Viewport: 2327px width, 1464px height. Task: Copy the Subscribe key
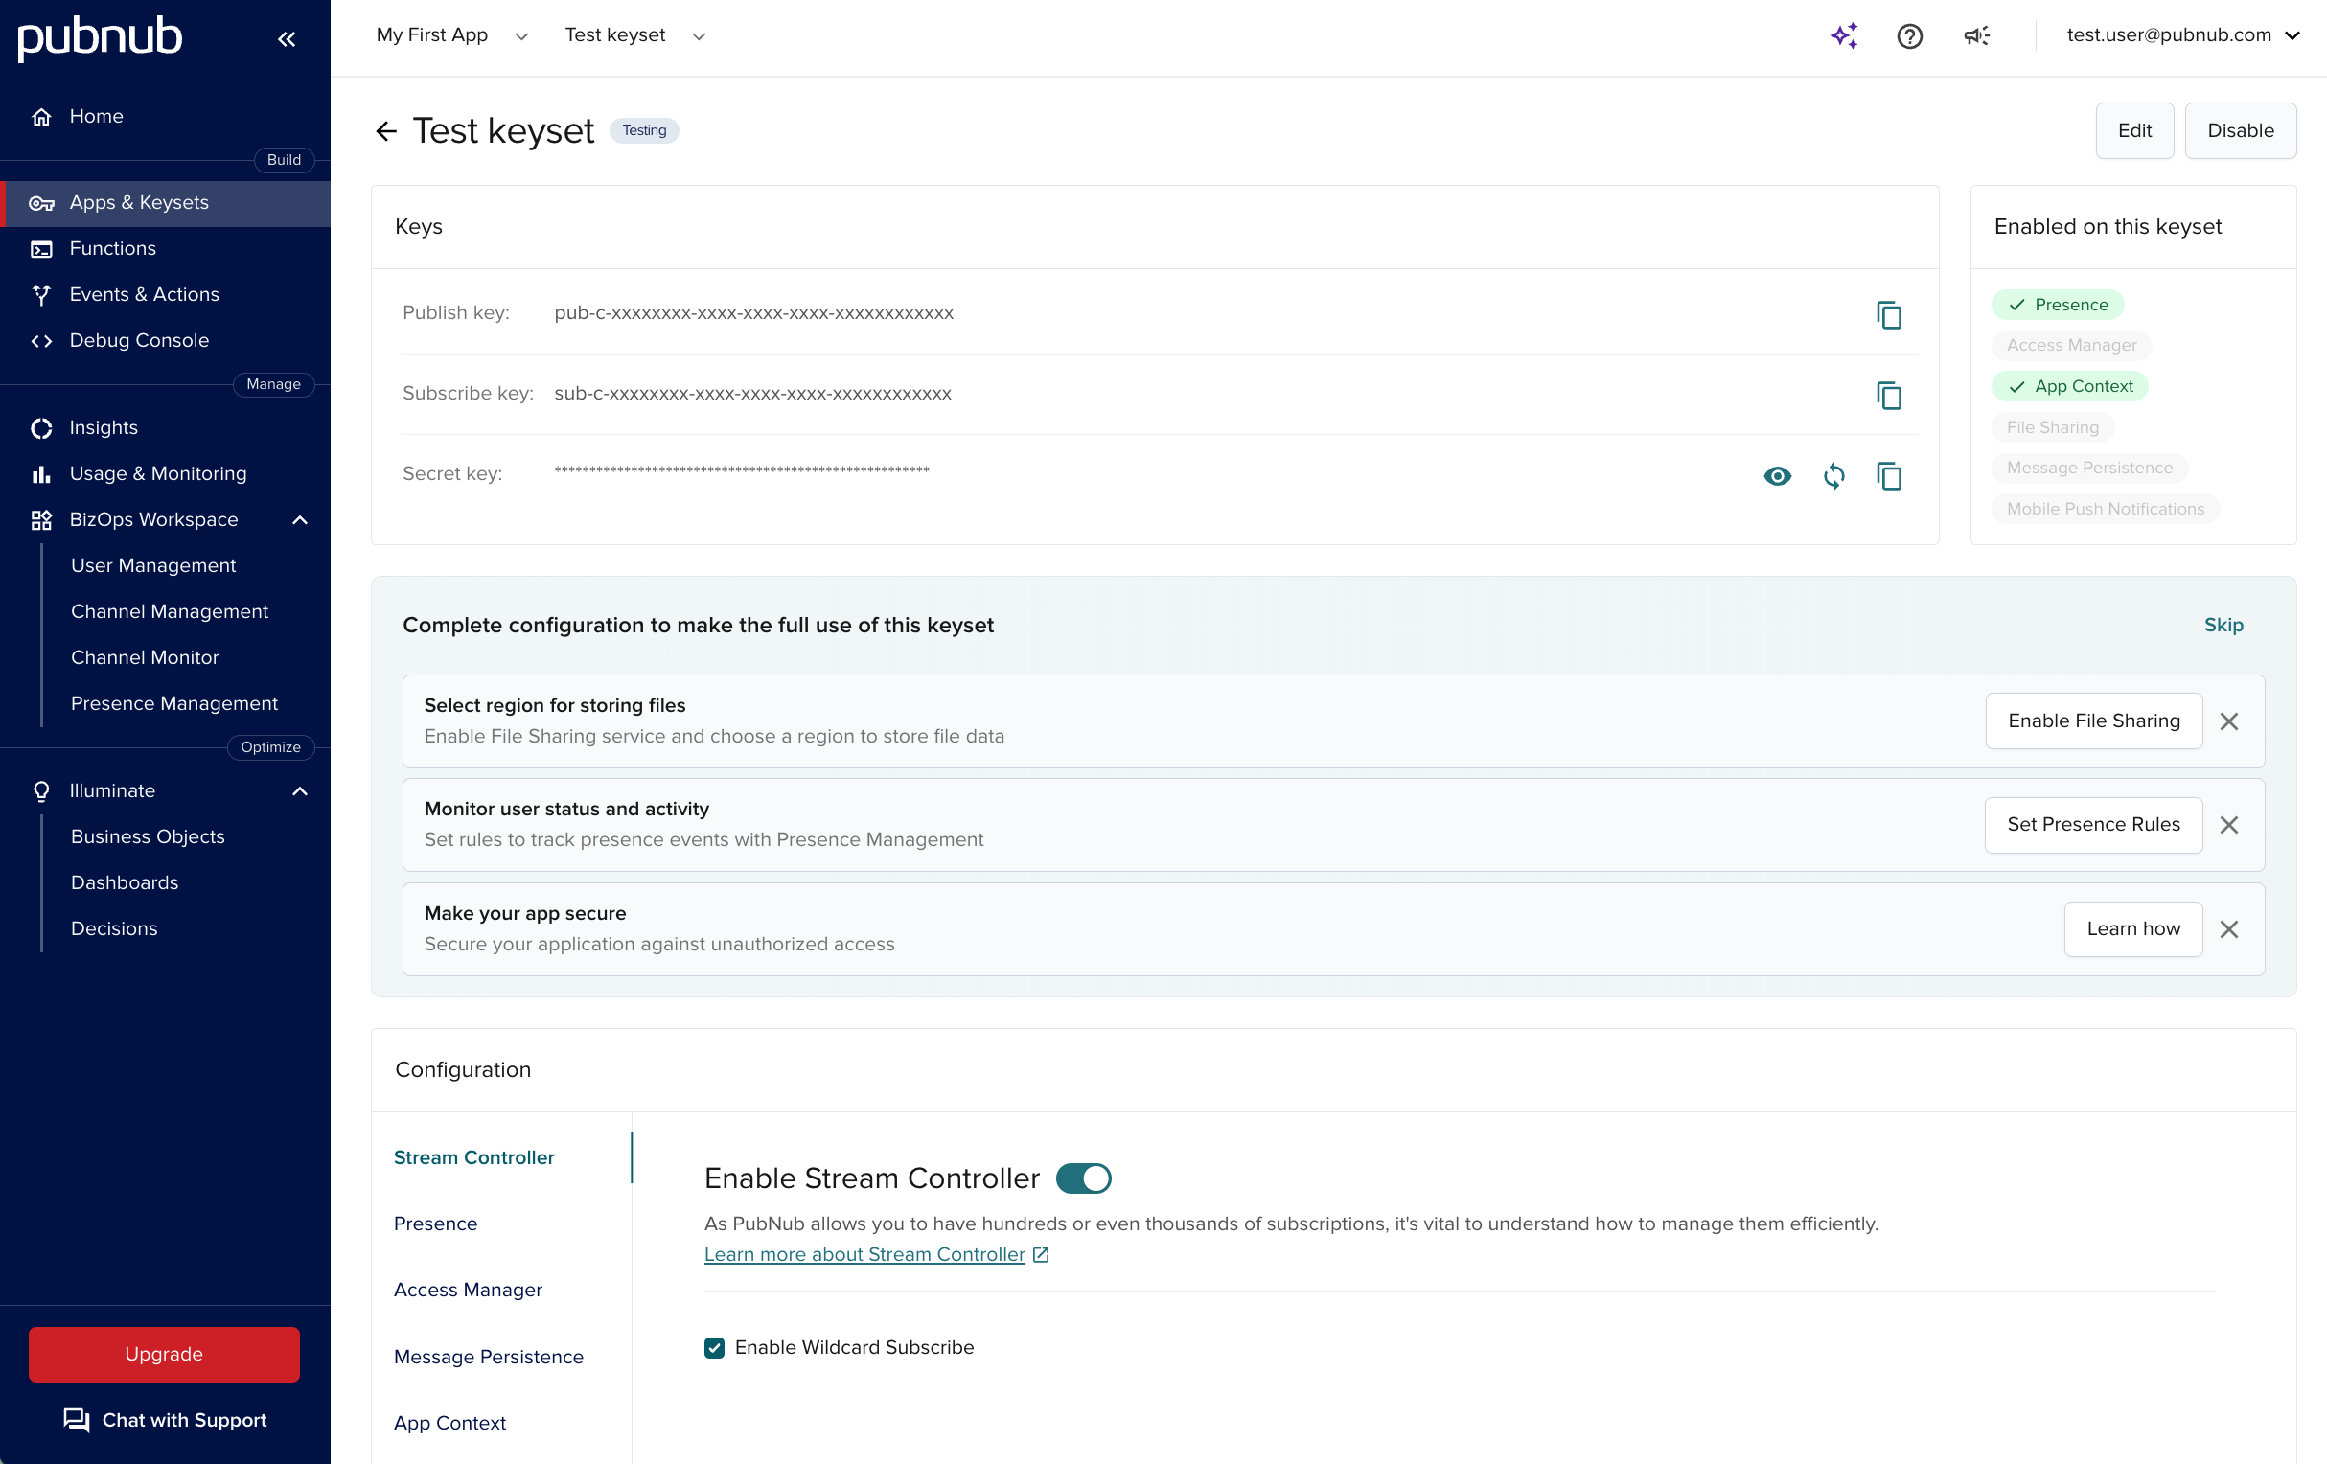pyautogui.click(x=1888, y=396)
